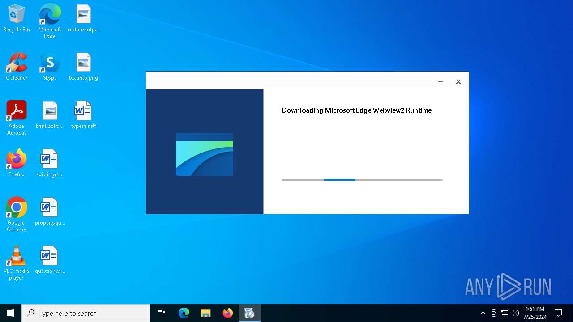The image size is (573, 322).
Task: Open Task View from the taskbar
Action: tap(161, 313)
